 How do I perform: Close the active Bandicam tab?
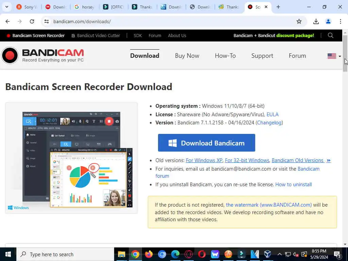(266, 7)
